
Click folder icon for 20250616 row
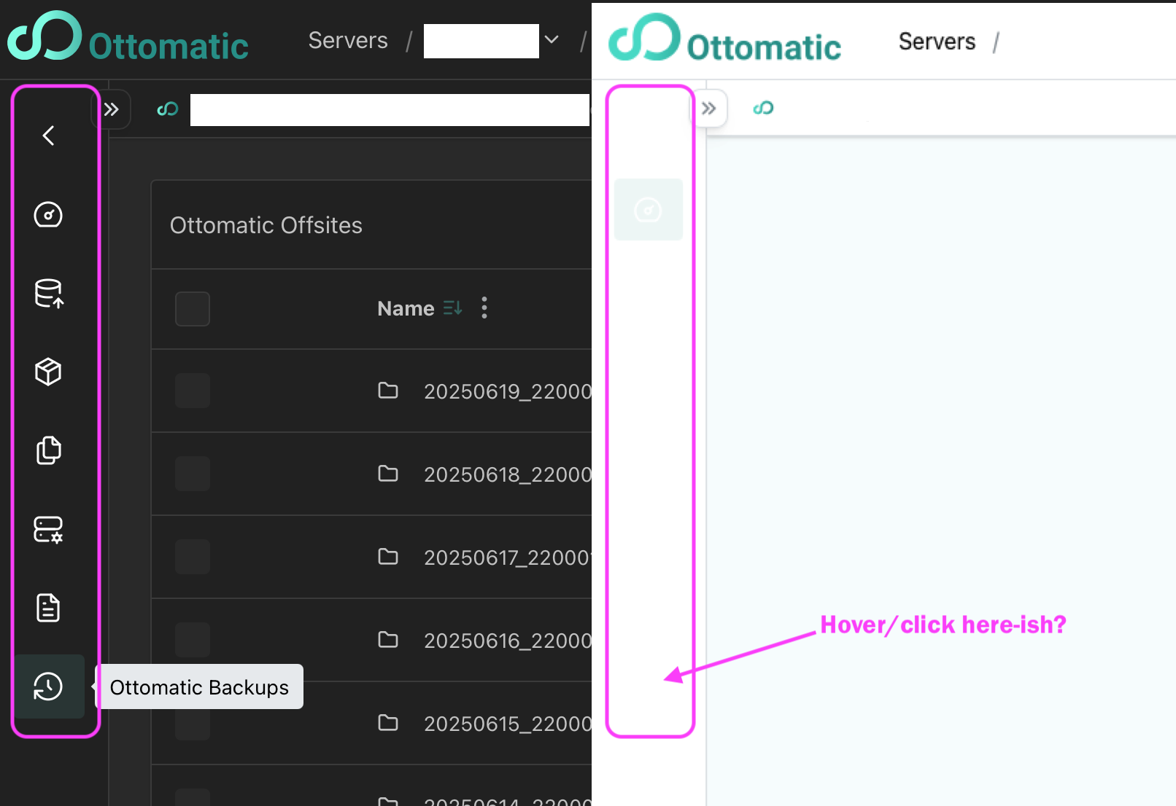click(x=388, y=640)
